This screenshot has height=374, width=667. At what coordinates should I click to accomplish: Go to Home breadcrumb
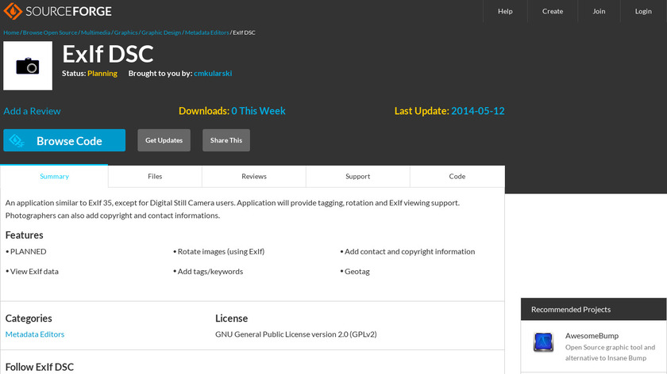click(11, 32)
